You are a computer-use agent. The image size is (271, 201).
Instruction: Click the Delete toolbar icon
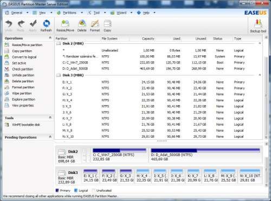pos(82,24)
